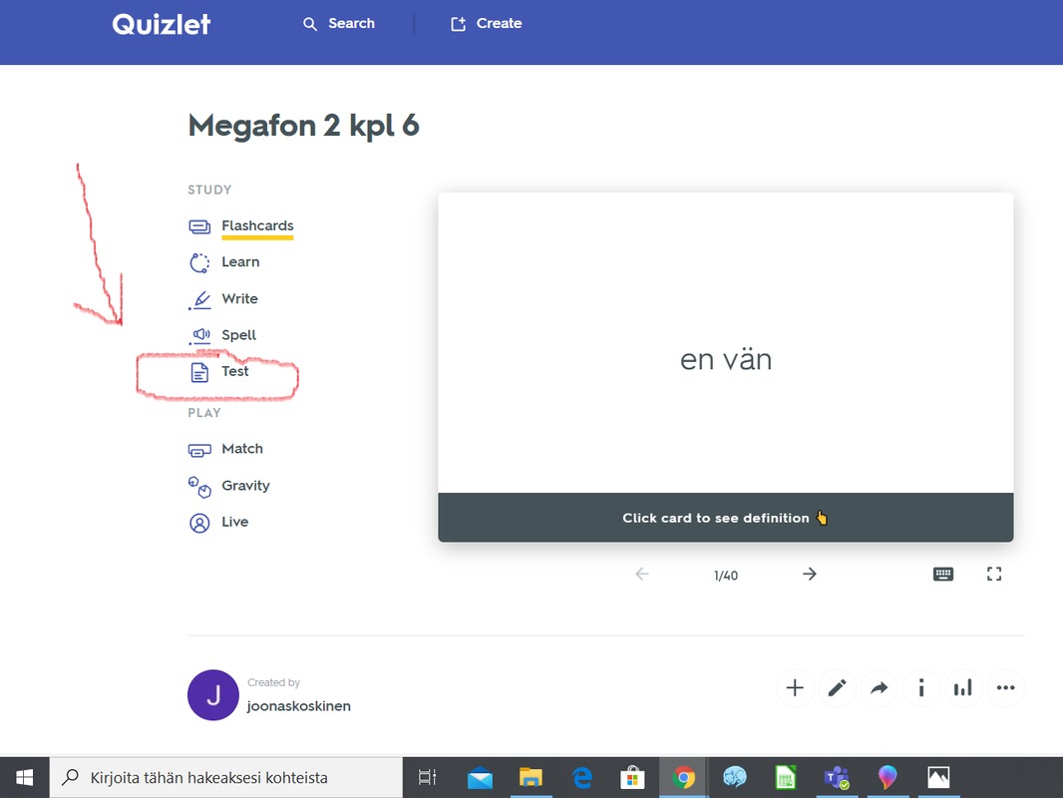The height and width of the screenshot is (798, 1063).
Task: Click the Create button in header
Action: click(487, 24)
